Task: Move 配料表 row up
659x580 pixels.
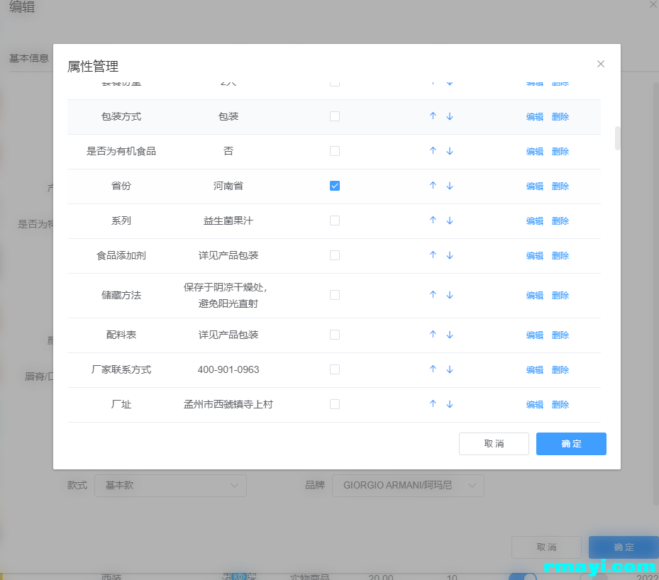Action: [433, 335]
